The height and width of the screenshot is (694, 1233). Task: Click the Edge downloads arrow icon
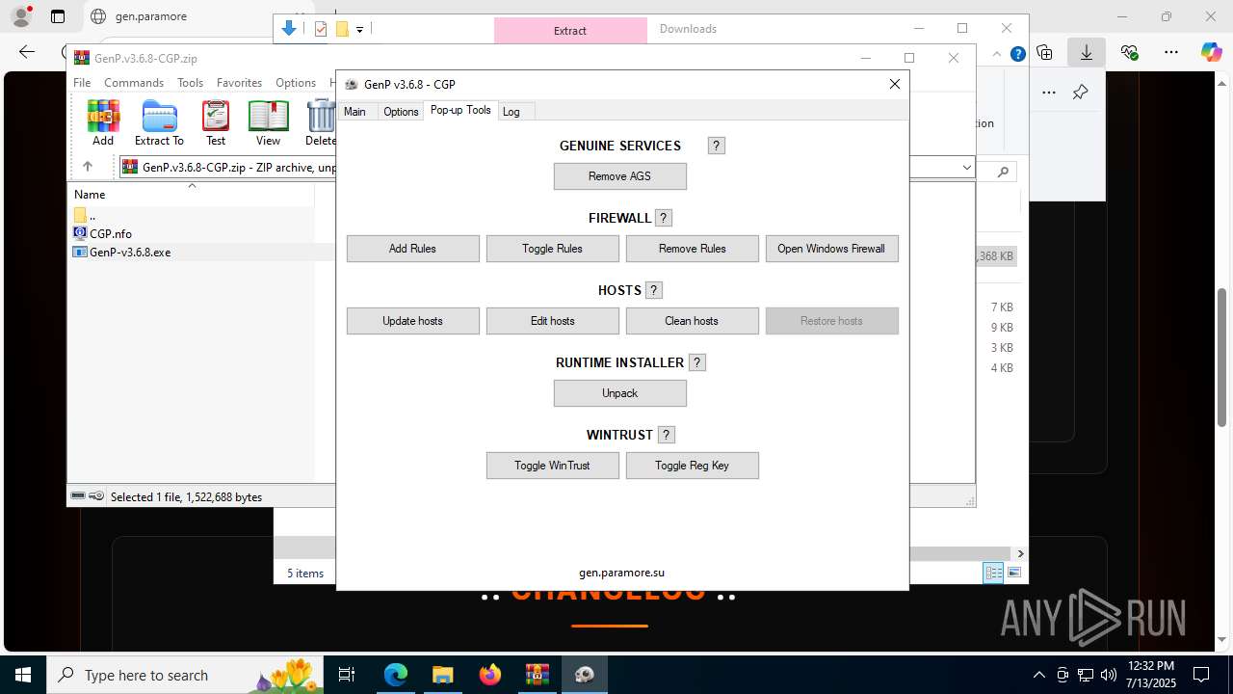1087,53
